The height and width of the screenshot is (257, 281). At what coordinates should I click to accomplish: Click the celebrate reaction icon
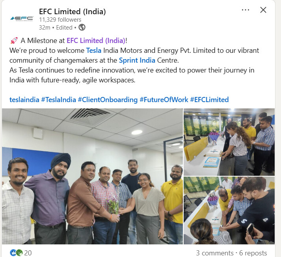point(19,253)
